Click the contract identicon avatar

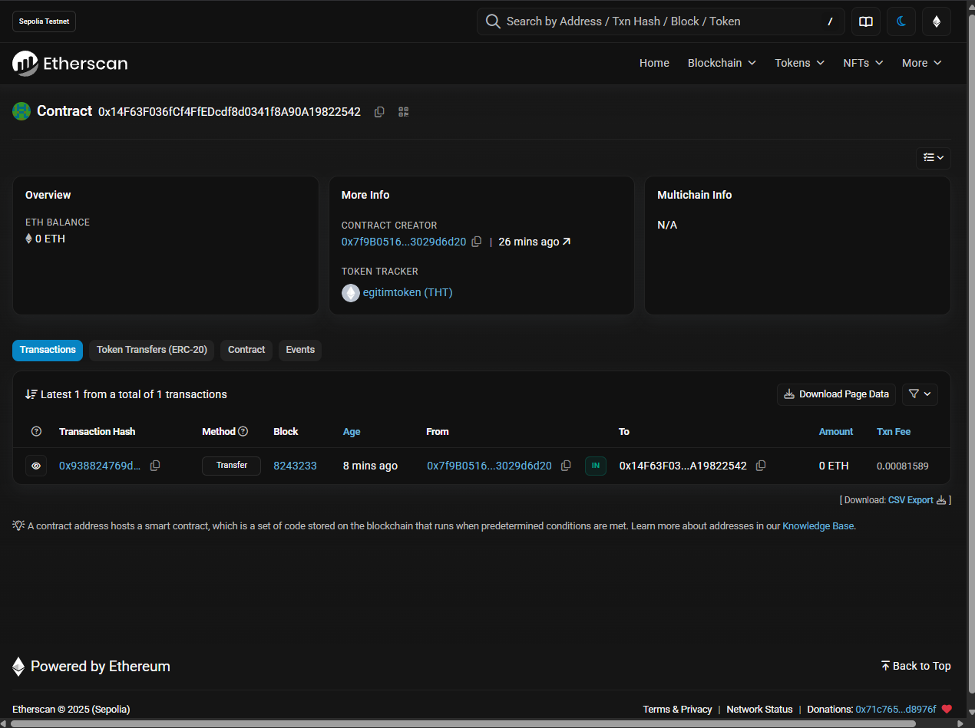click(x=21, y=111)
